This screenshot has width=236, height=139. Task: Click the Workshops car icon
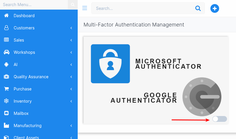pos(6,52)
